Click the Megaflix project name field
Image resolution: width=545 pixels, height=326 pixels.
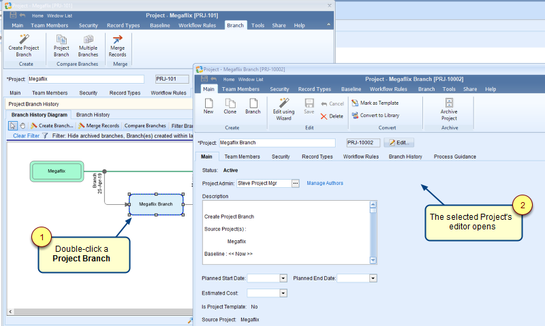pyautogui.click(x=86, y=79)
